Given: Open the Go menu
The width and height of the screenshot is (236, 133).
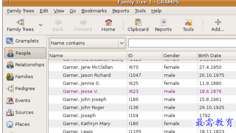Looking at the screenshot, I should click(73, 11).
